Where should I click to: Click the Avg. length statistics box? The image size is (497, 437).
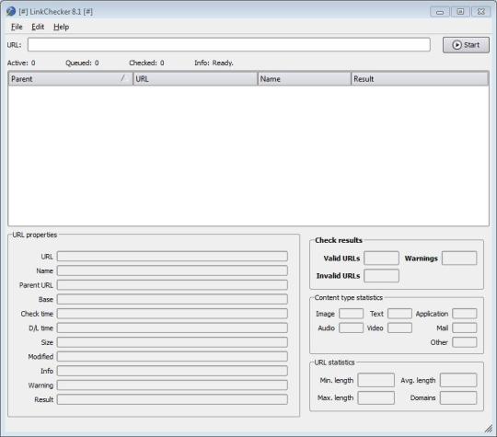point(458,380)
